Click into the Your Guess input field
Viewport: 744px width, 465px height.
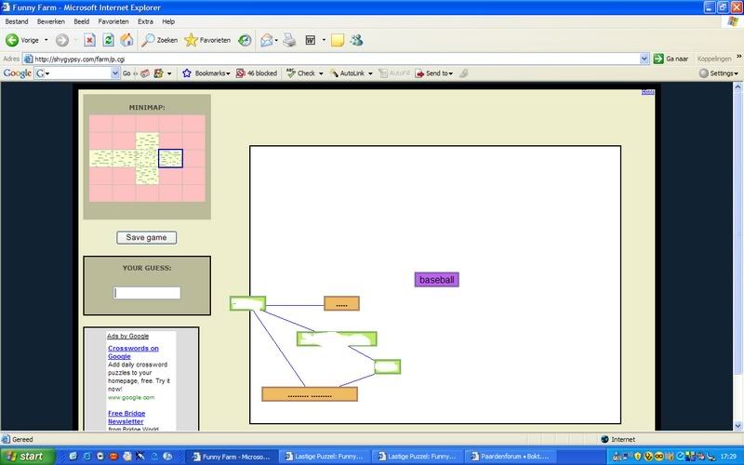147,293
